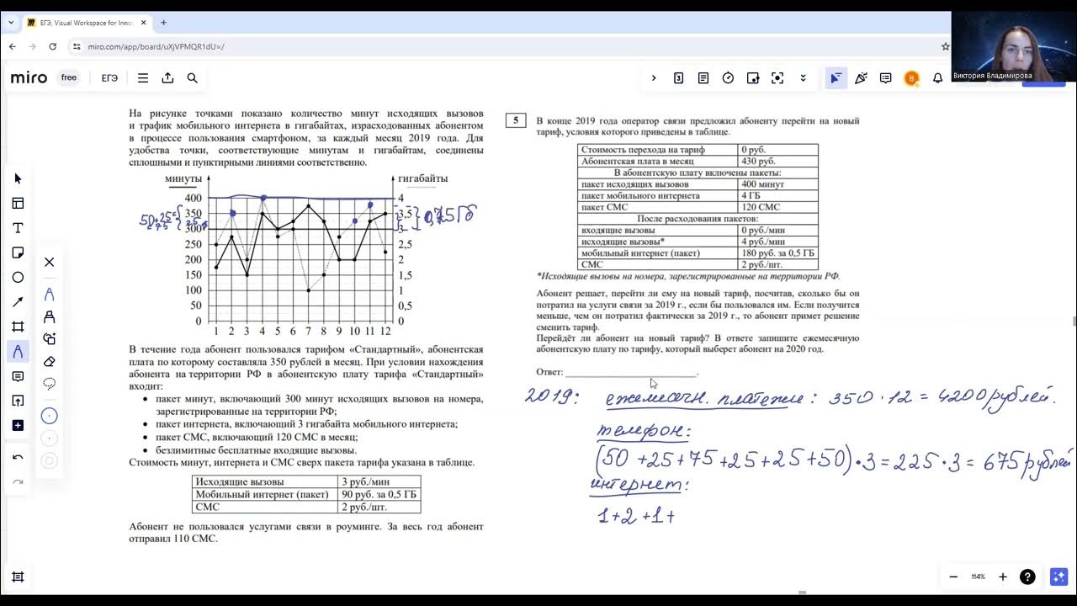The height and width of the screenshot is (606, 1077).
Task: View site information icon in address bar
Action: pos(77,46)
